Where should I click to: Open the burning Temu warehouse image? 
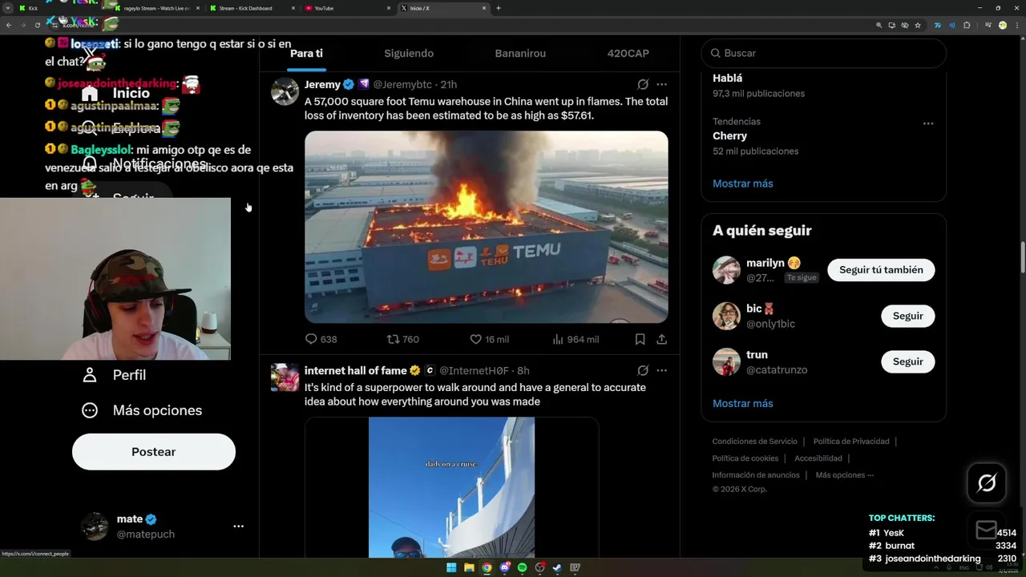click(486, 227)
